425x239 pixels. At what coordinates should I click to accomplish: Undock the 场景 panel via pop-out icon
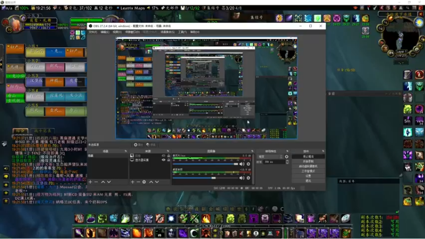(125, 151)
